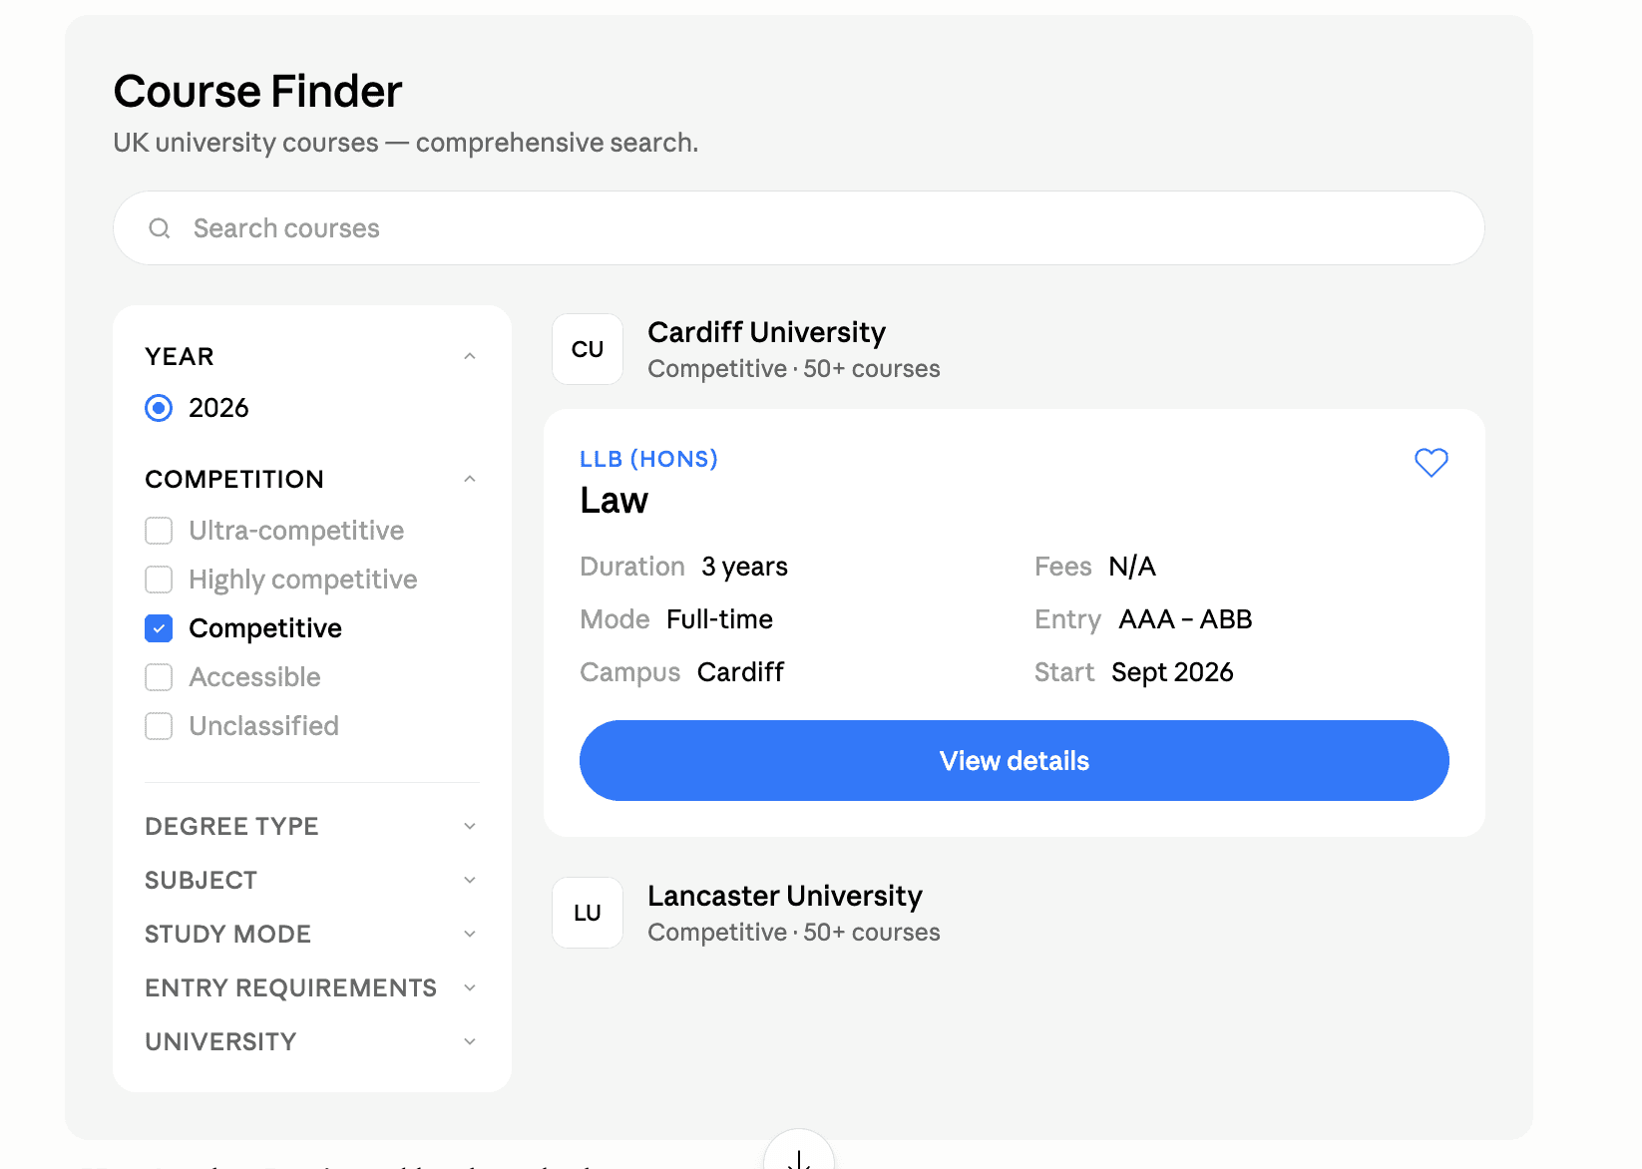Expand the University filter

[470, 1042]
